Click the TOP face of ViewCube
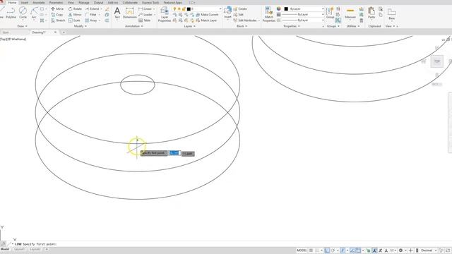 436,61
